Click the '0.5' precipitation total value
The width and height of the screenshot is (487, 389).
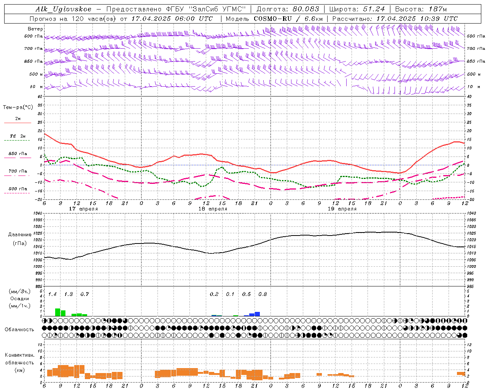tap(247, 294)
